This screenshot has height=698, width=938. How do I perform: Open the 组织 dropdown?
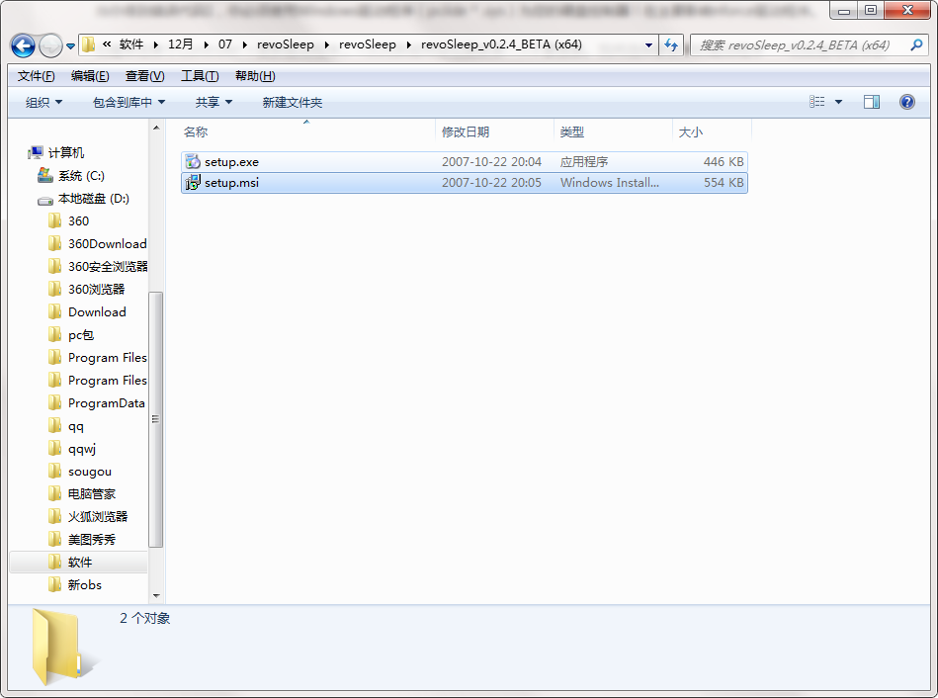(x=43, y=103)
